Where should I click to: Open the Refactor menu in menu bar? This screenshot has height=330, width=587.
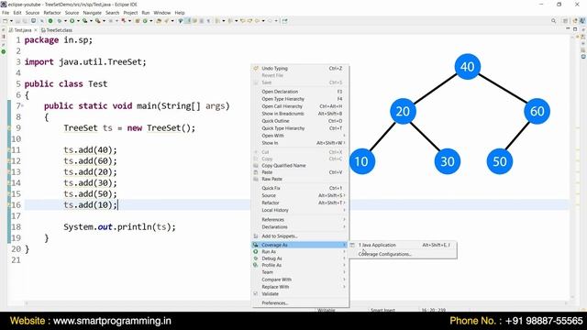click(x=52, y=13)
